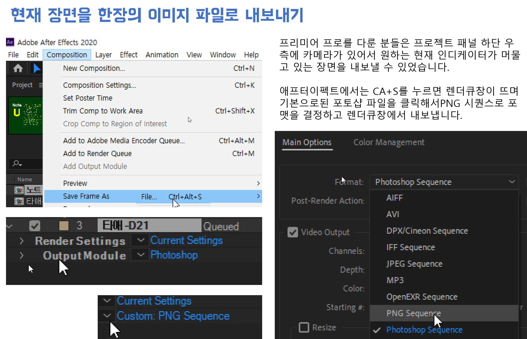Select JPEG Sequence format
This screenshot has width=527, height=339.
(x=444, y=264)
